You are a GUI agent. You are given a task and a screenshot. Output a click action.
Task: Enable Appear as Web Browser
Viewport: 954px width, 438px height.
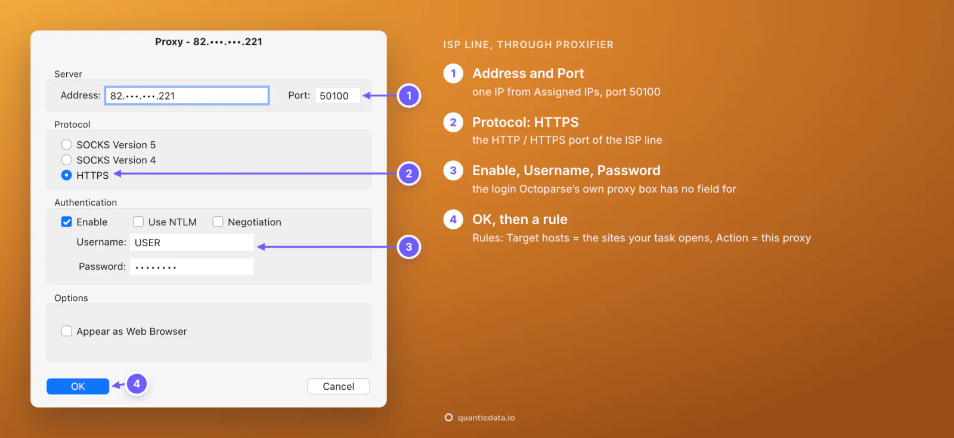tap(66, 331)
